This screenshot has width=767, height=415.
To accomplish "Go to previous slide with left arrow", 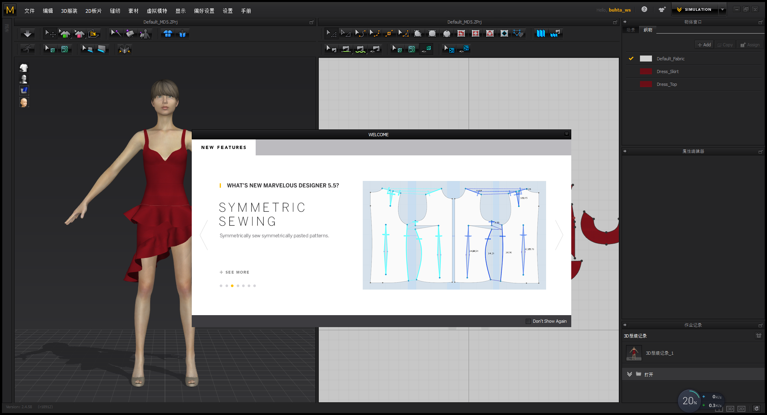I will [204, 235].
